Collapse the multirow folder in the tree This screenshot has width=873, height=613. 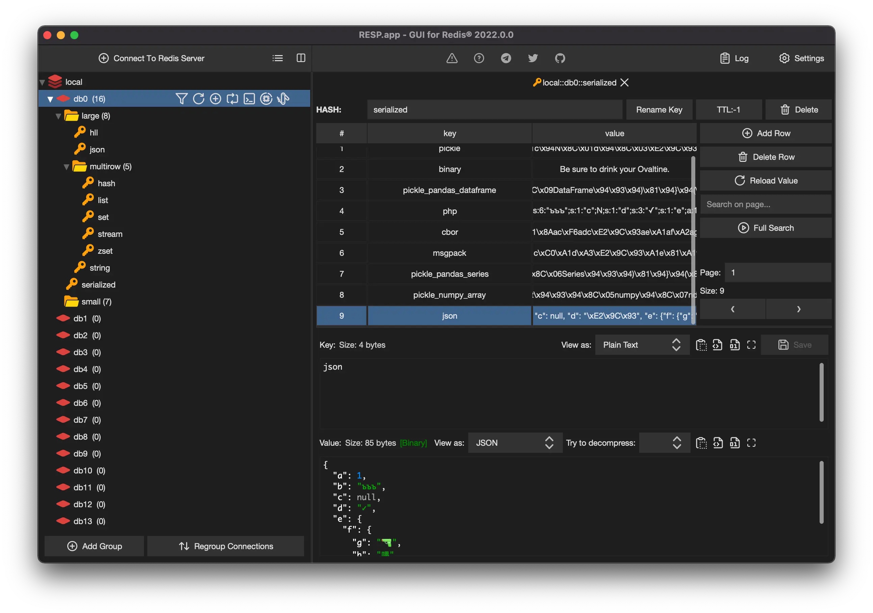point(67,167)
